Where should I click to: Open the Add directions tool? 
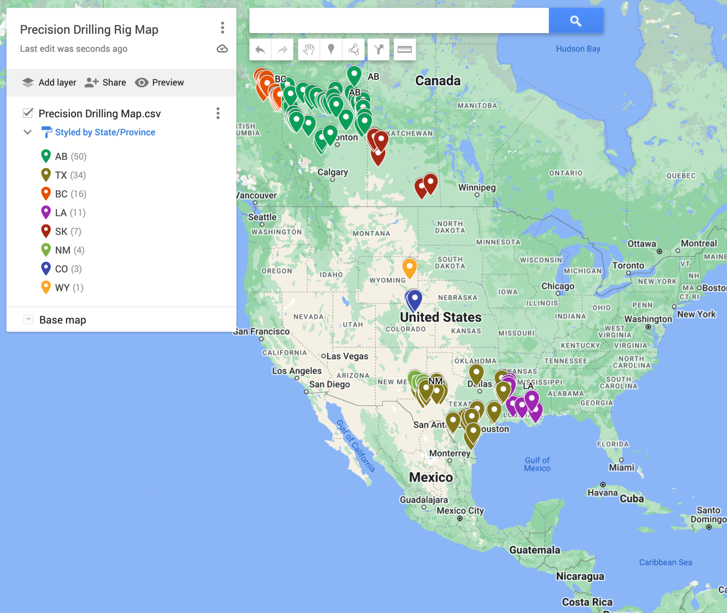[378, 49]
